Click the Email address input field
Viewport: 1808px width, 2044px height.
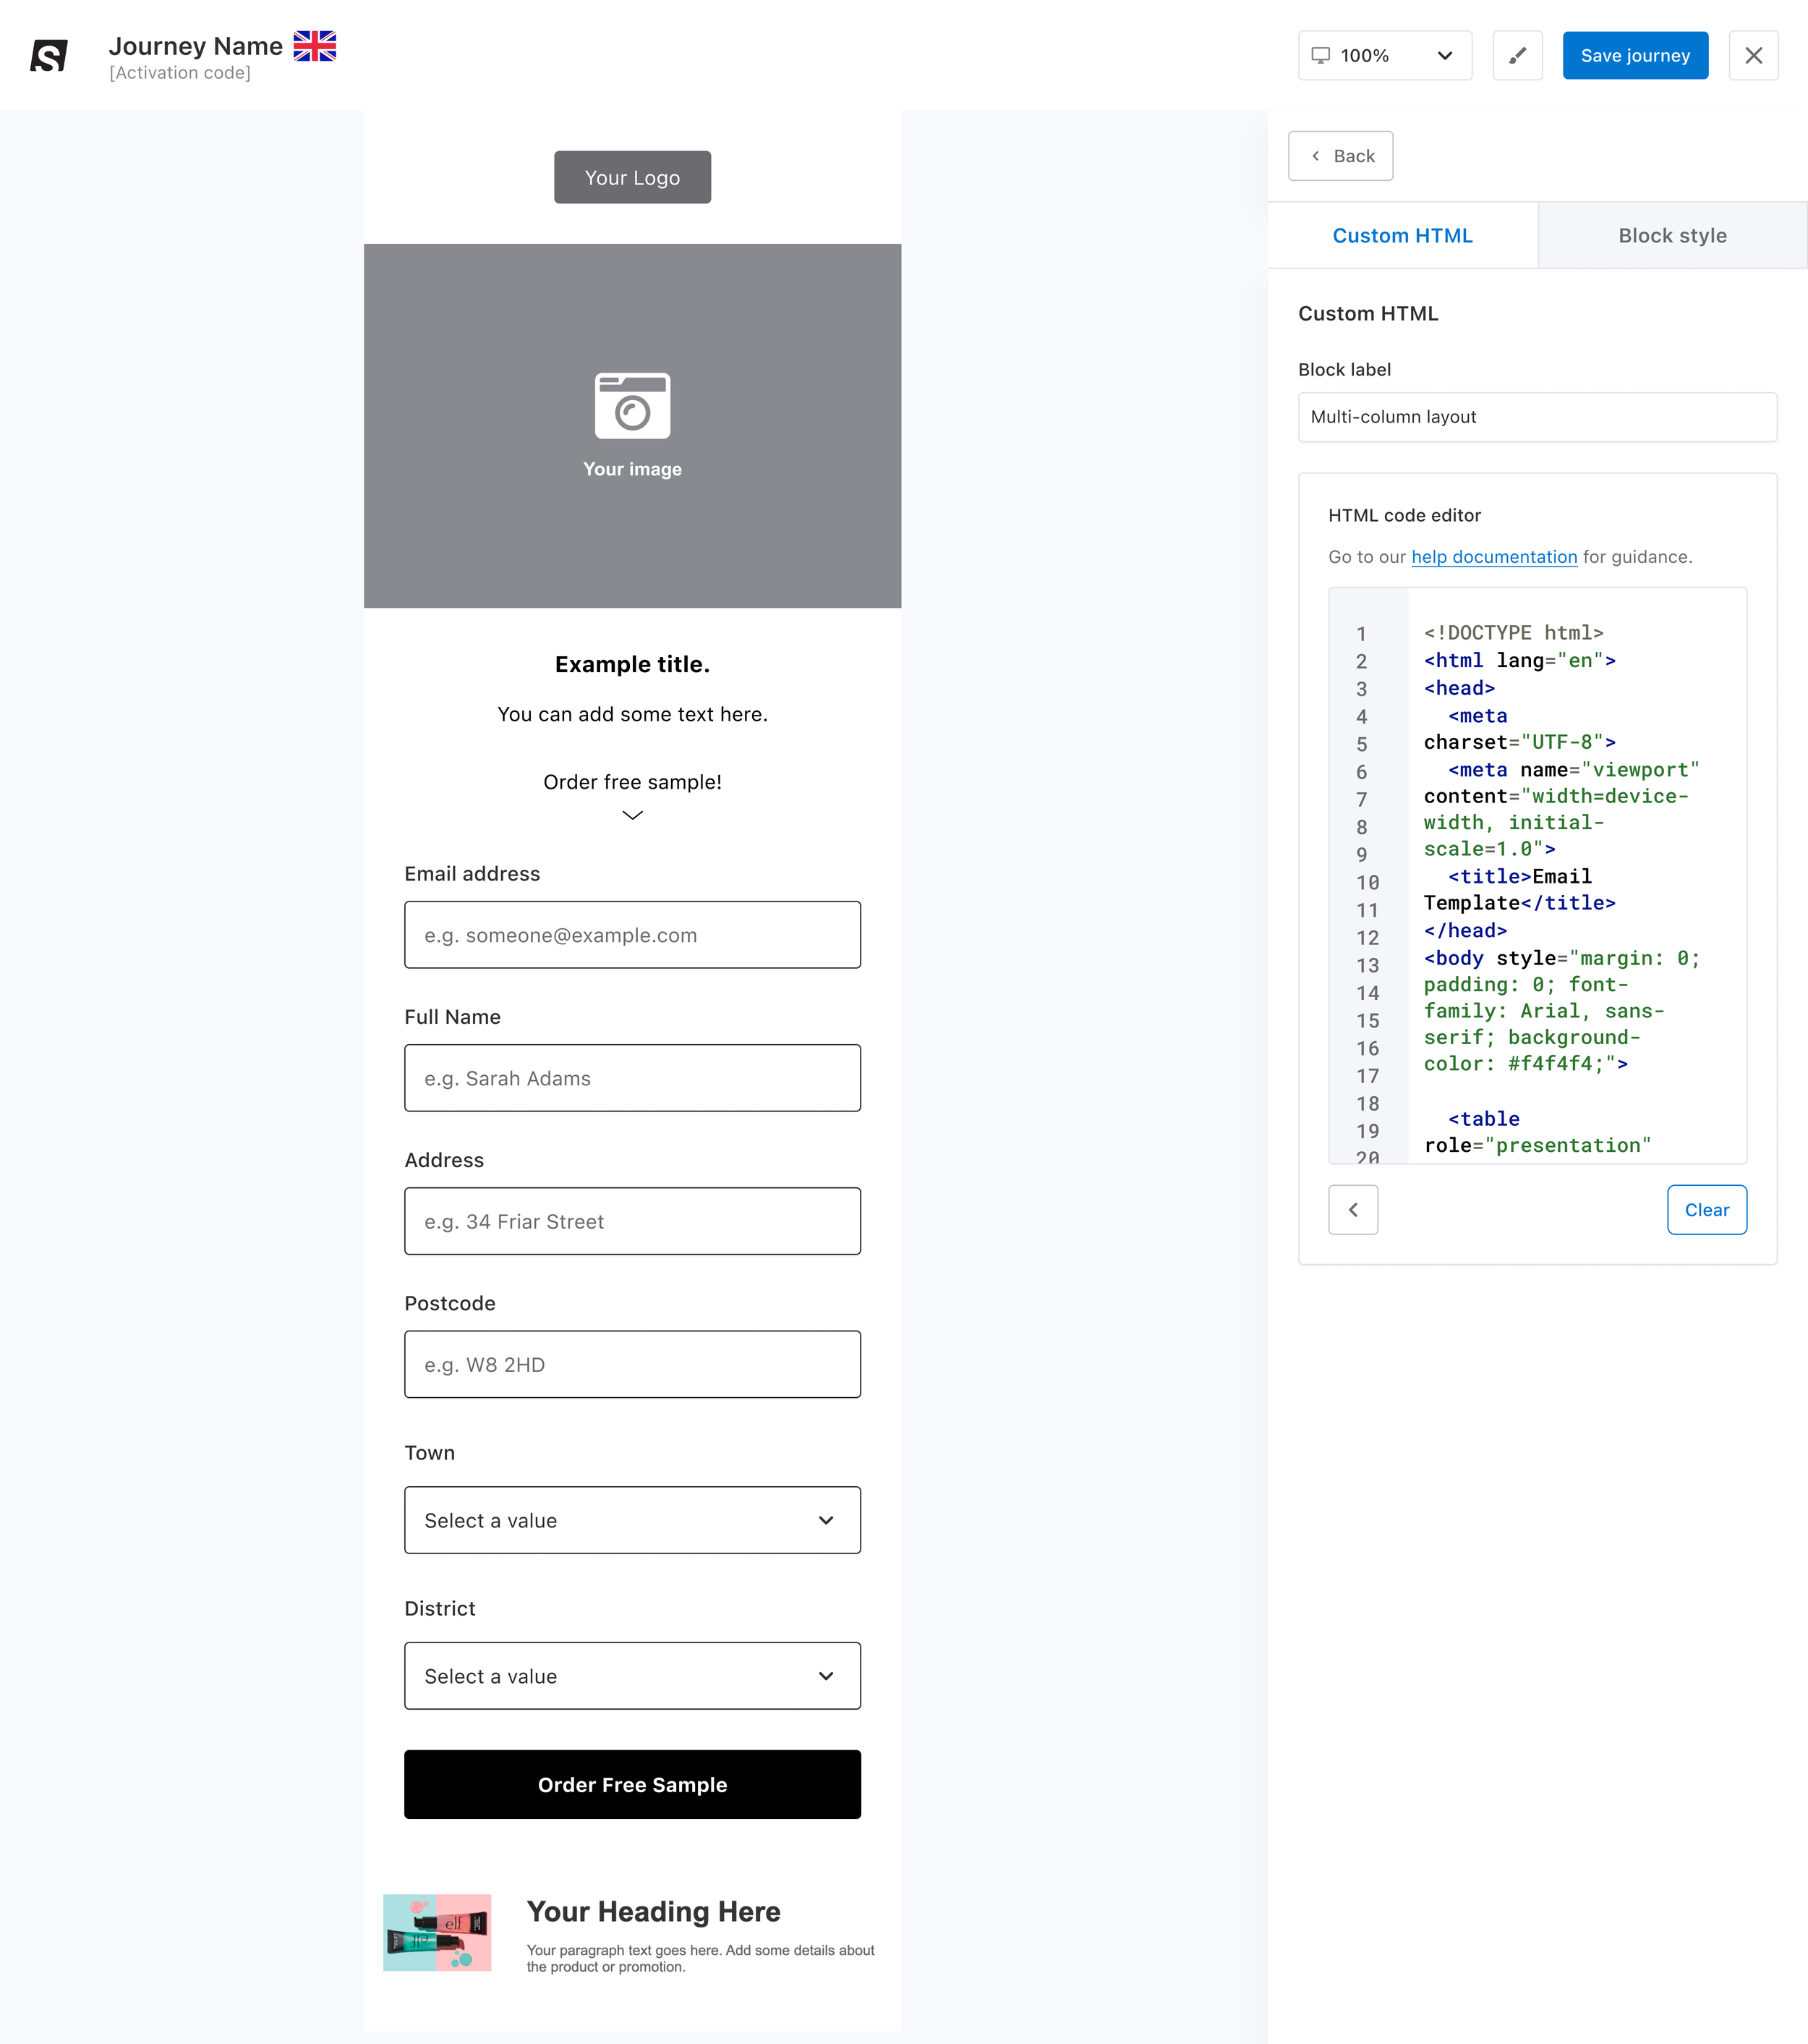click(633, 935)
